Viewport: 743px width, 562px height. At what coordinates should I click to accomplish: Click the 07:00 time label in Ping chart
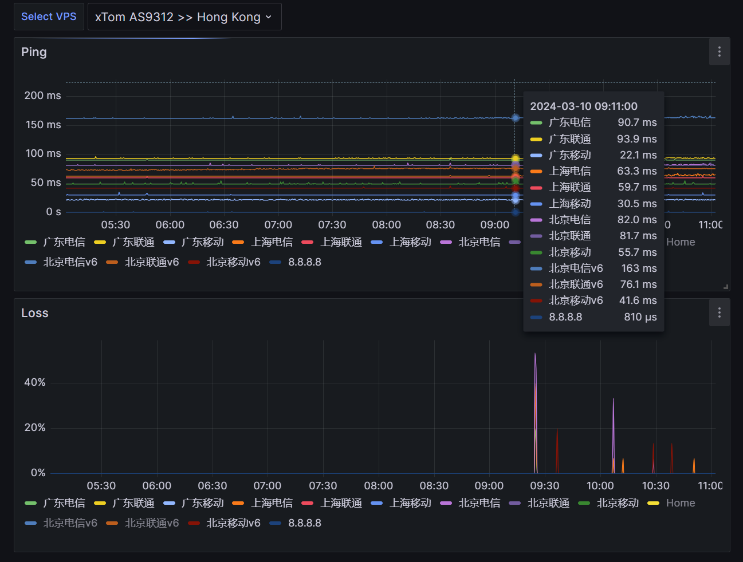pos(278,225)
